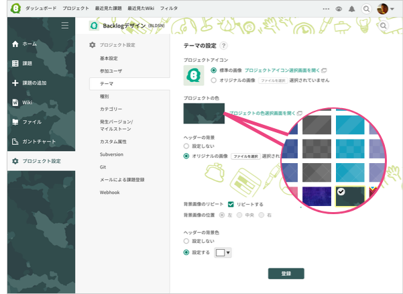Open Git settings page
Image resolution: width=403 pixels, height=294 pixels.
pyautogui.click(x=103, y=167)
